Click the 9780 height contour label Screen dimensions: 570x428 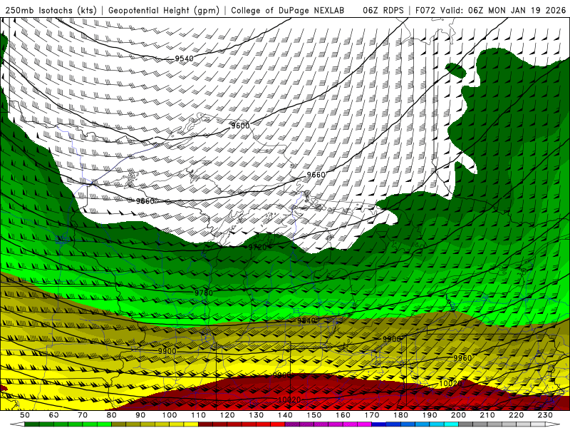204,292
